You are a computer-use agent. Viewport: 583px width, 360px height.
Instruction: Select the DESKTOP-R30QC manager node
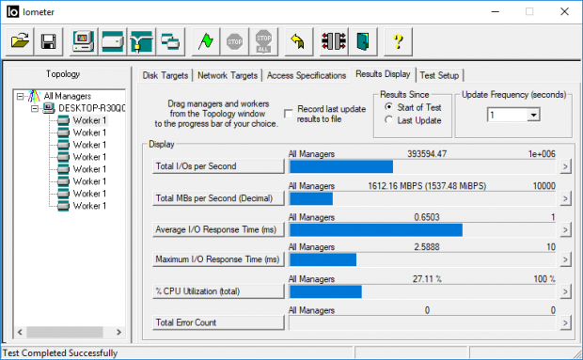[x=91, y=108]
